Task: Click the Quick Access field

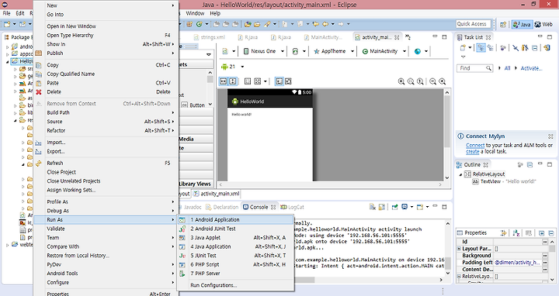Action: (474, 24)
